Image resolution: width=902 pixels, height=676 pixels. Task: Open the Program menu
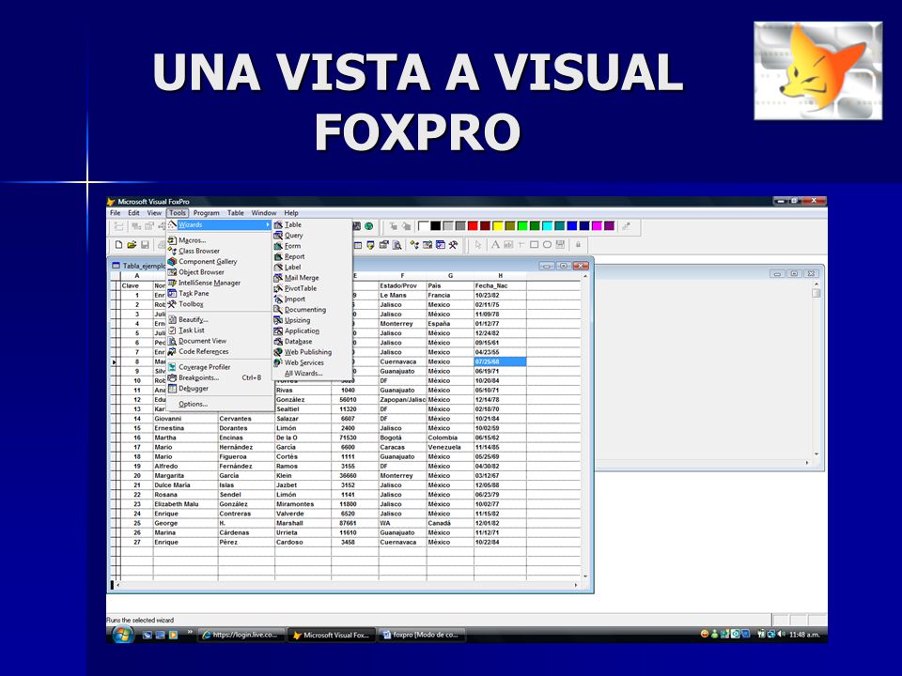pyautogui.click(x=206, y=213)
